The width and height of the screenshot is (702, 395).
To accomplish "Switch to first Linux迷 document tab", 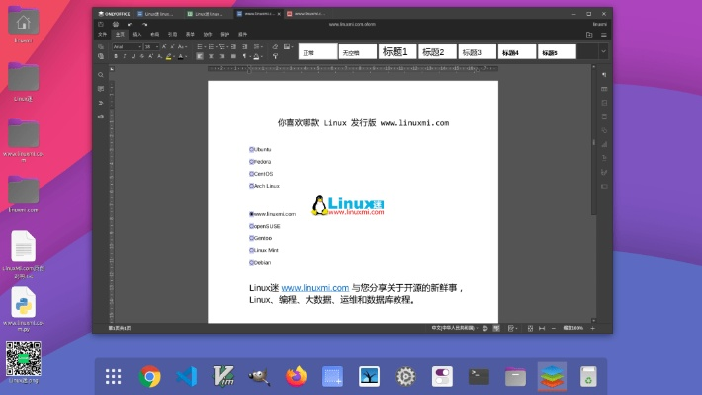I will 158,14.
